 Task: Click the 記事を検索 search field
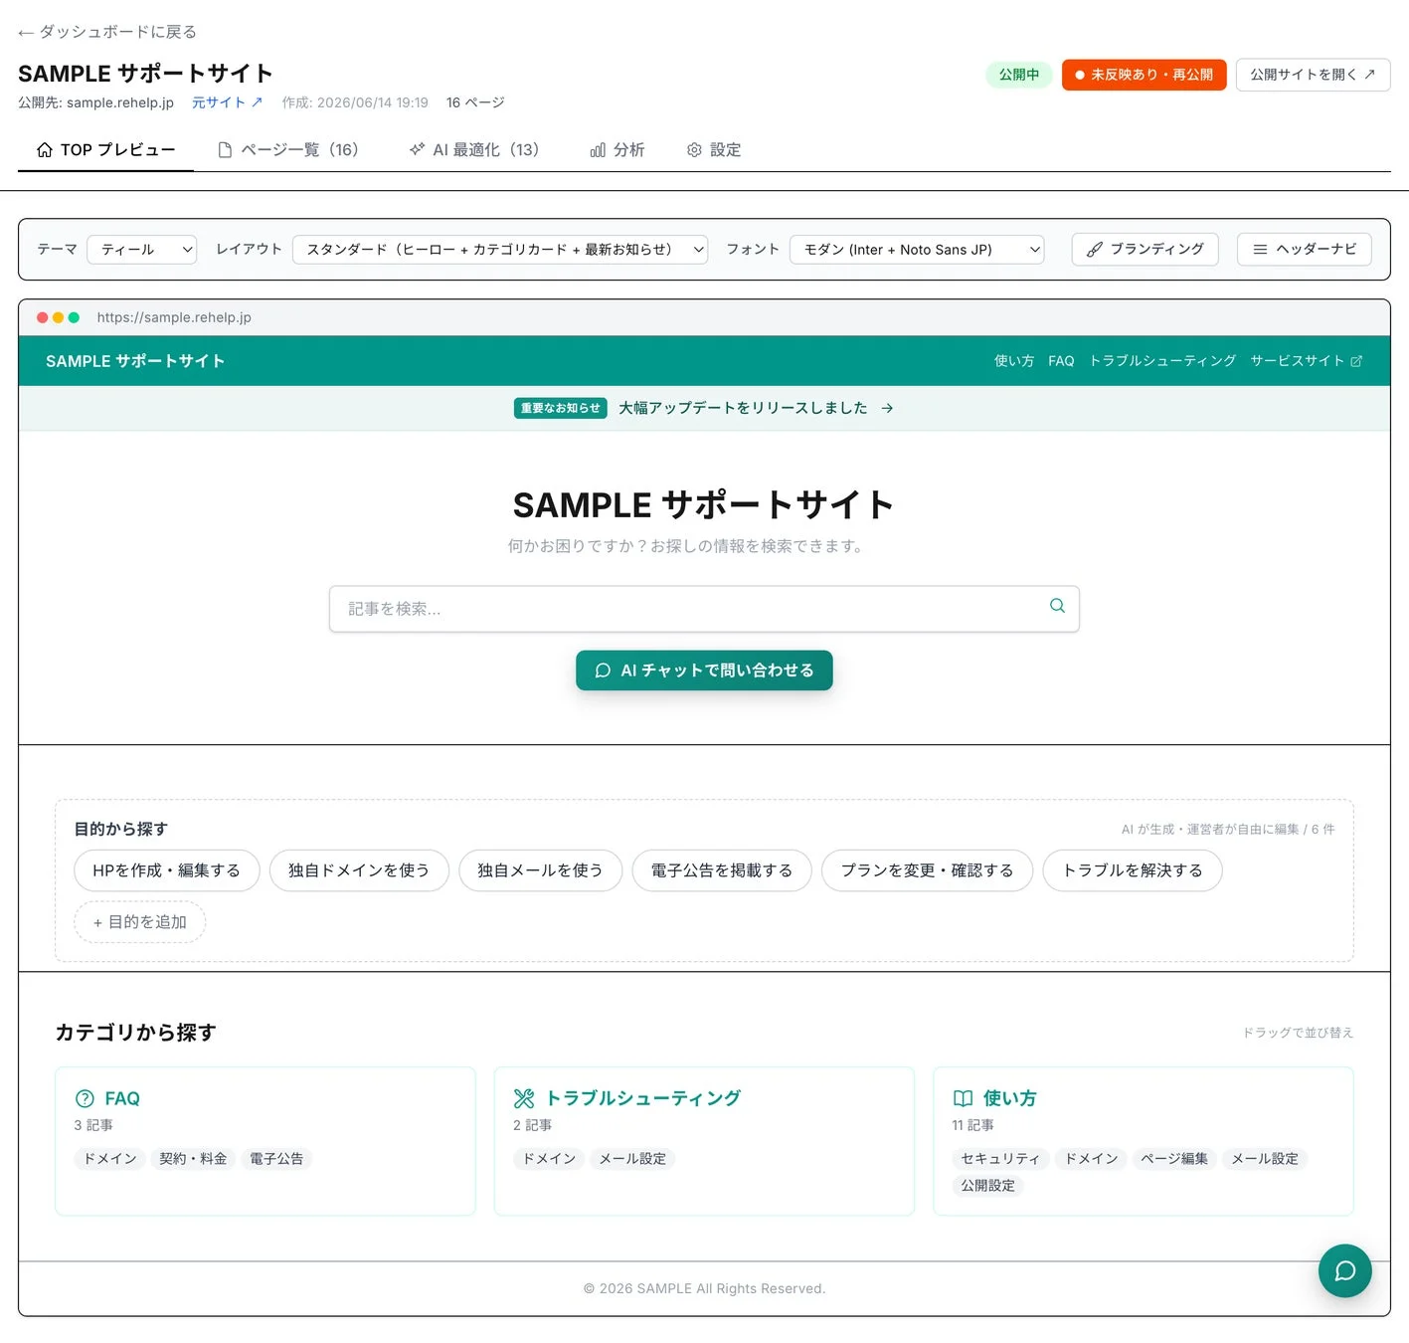coord(704,609)
